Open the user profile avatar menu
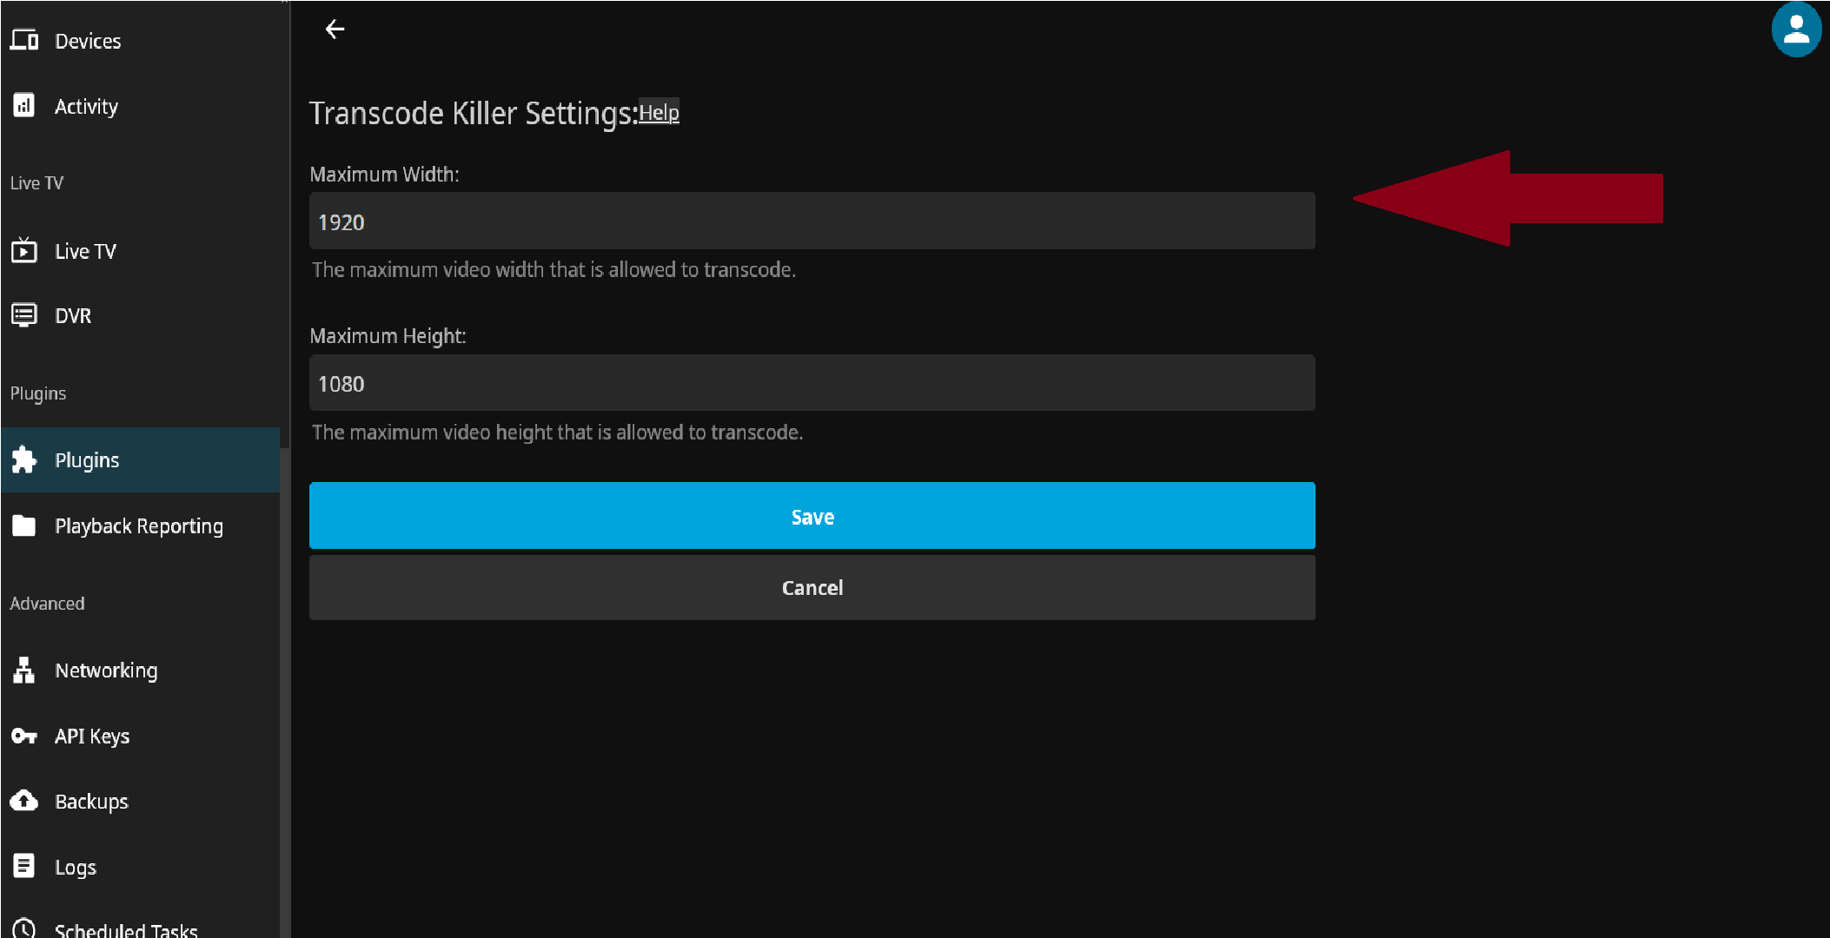 point(1796,29)
